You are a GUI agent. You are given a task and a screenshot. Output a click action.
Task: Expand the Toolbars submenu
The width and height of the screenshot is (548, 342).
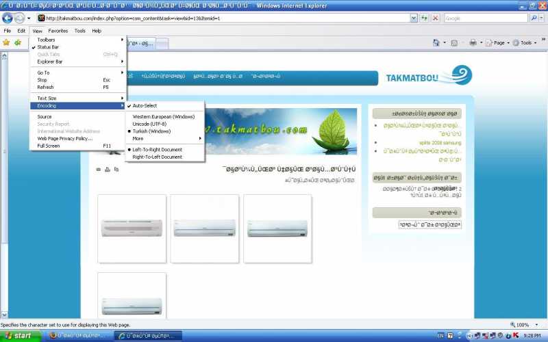(x=77, y=40)
